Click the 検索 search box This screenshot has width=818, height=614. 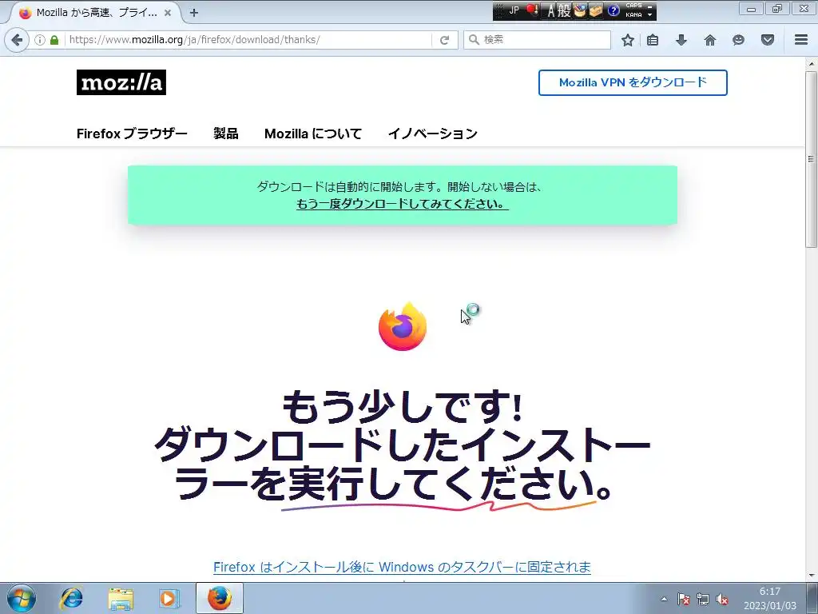[538, 40]
